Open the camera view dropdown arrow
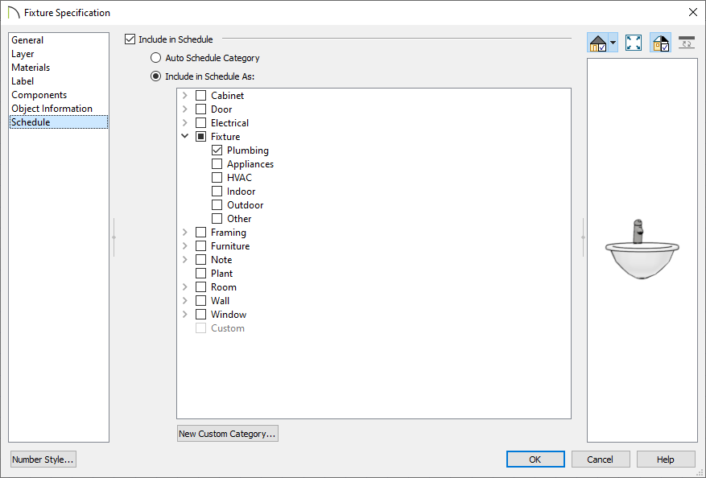 pos(613,43)
